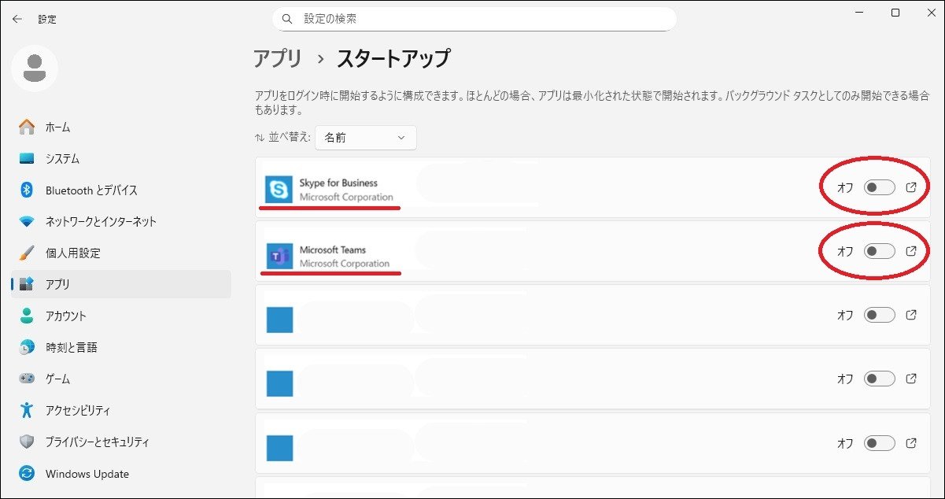Open 個人用設定 from sidebar
Screen dimensions: 945x499
click(72, 253)
